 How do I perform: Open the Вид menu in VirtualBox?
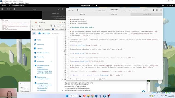point(11,3)
